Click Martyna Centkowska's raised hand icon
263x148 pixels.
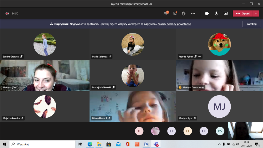(180, 87)
